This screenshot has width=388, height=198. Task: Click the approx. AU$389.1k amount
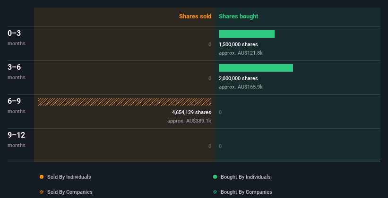190,121
